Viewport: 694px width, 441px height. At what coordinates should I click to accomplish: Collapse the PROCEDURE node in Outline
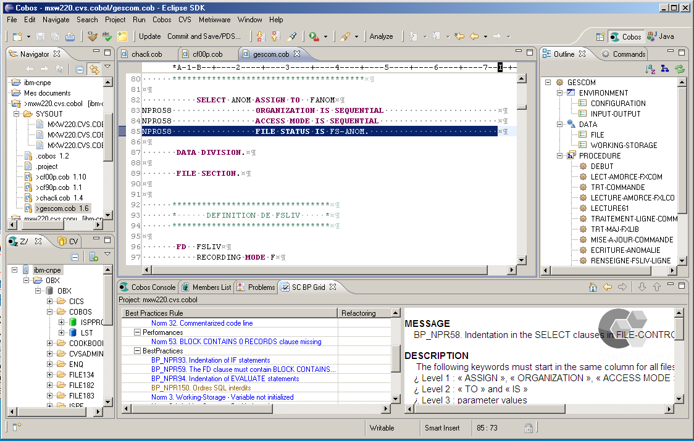[x=559, y=155]
